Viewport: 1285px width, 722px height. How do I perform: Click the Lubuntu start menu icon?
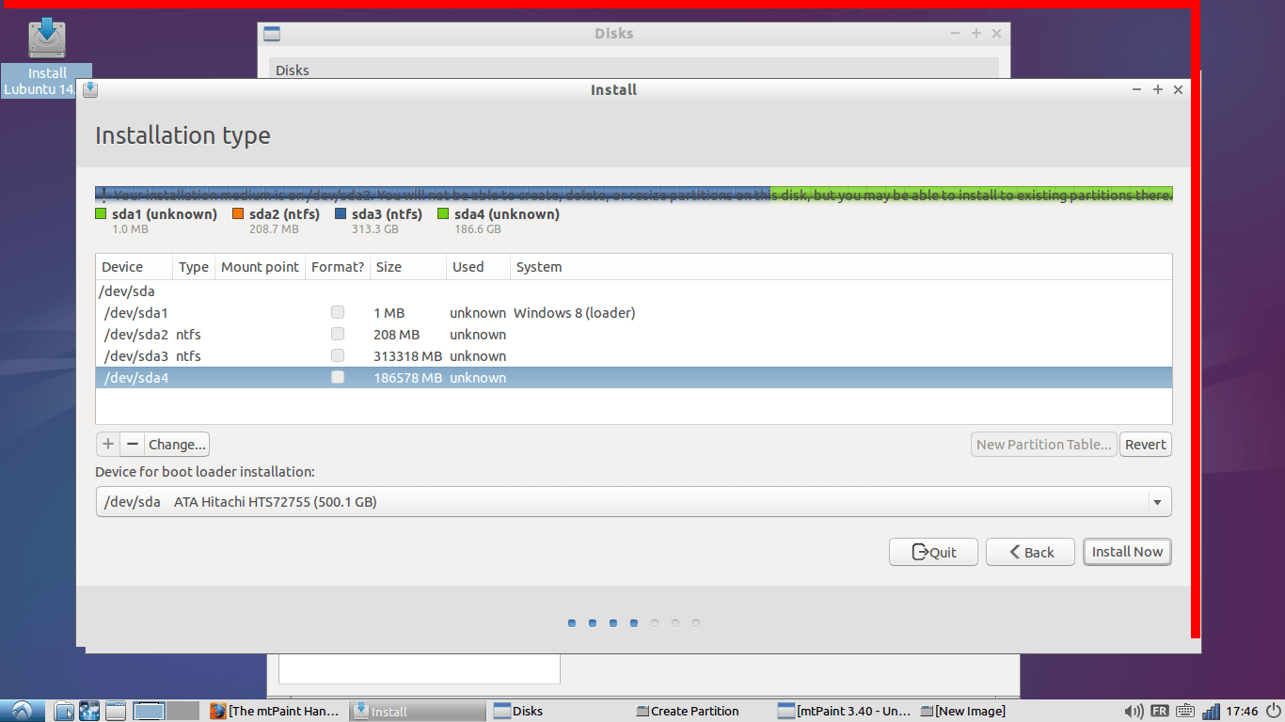pos(21,711)
